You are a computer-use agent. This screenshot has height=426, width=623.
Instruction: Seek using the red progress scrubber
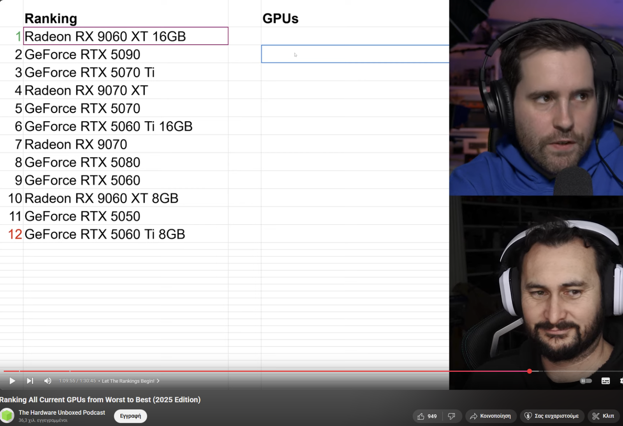tap(530, 371)
